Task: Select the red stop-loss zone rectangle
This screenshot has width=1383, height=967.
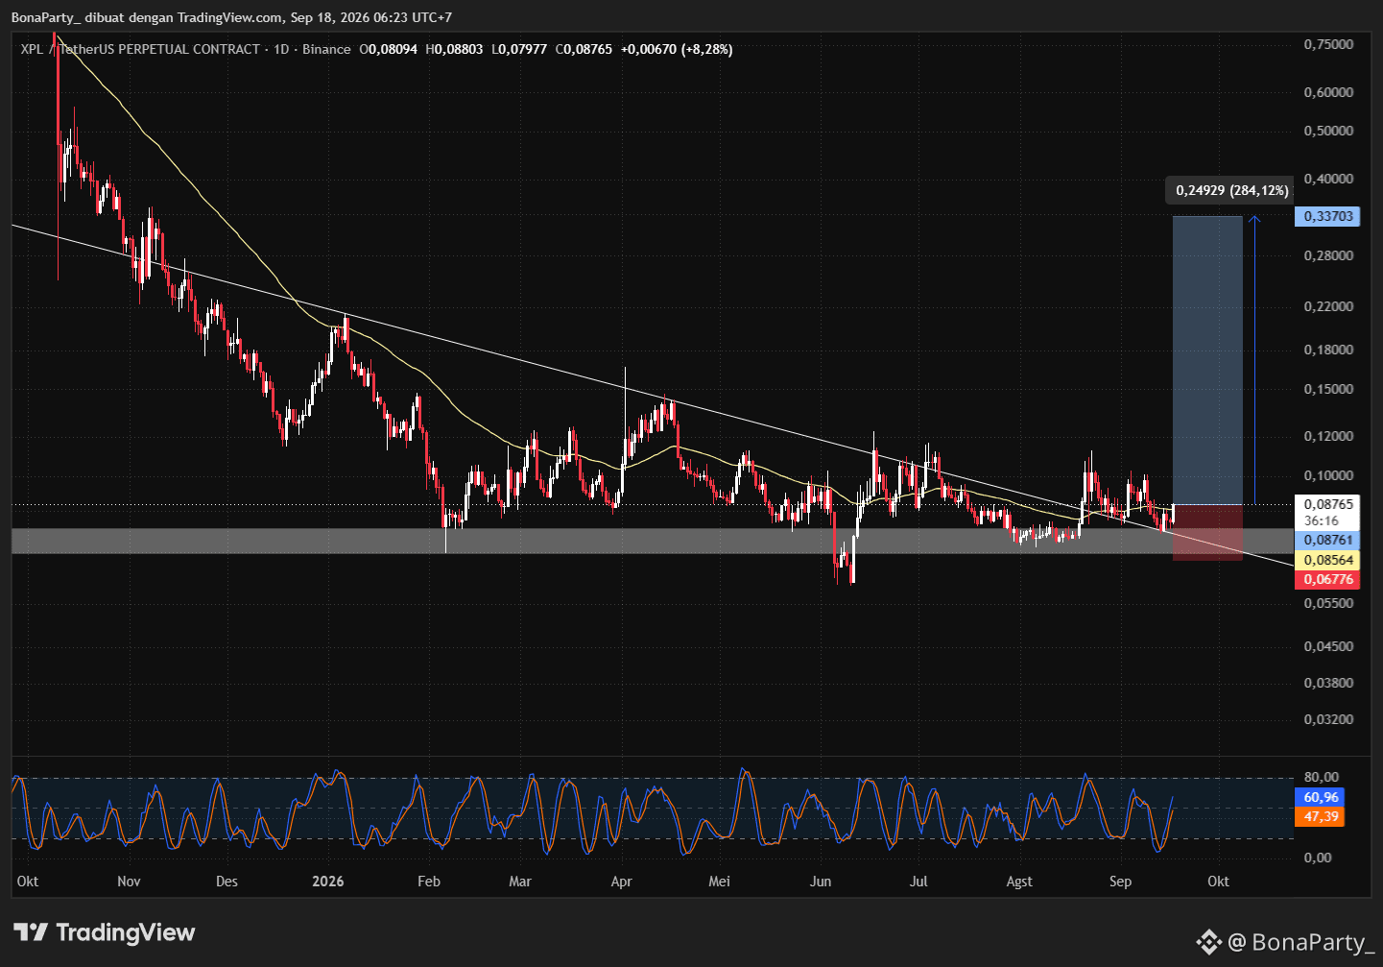Action: coord(1207,532)
